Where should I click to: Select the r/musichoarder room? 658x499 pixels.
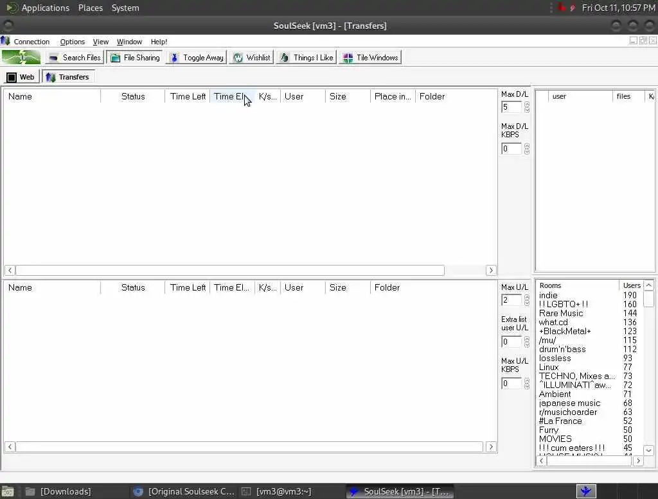568,412
